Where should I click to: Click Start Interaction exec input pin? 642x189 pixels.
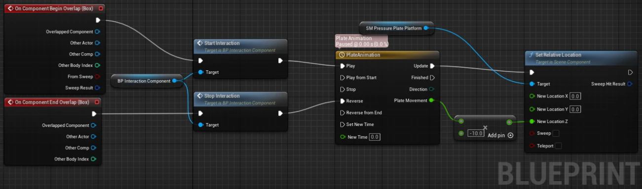(x=200, y=61)
